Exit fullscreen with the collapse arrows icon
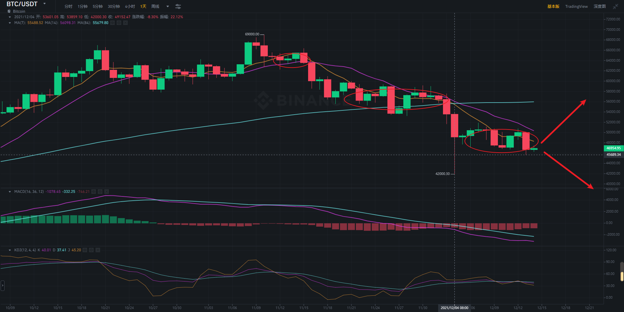Image resolution: width=624 pixels, height=312 pixels. pyautogui.click(x=616, y=6)
